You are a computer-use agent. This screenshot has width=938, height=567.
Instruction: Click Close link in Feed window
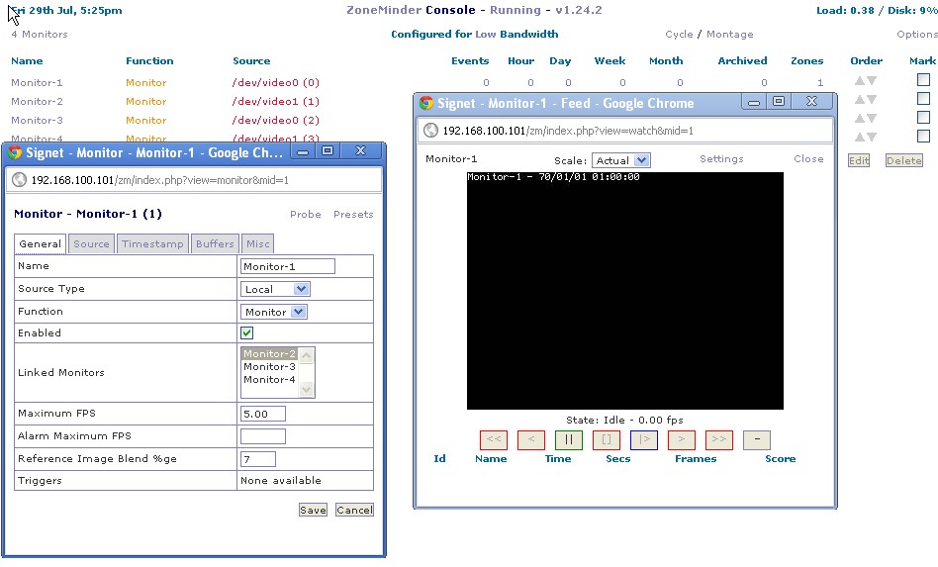[x=808, y=158]
